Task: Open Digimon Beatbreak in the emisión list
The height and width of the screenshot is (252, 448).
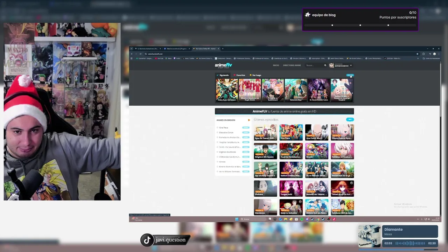Action: (227, 152)
